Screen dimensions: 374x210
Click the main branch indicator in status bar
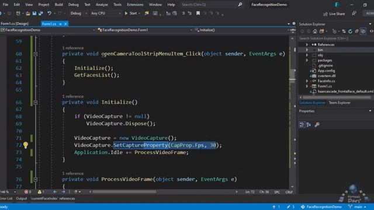357,207
